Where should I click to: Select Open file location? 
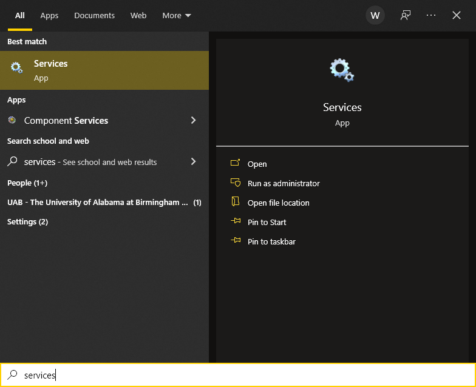[278, 203]
